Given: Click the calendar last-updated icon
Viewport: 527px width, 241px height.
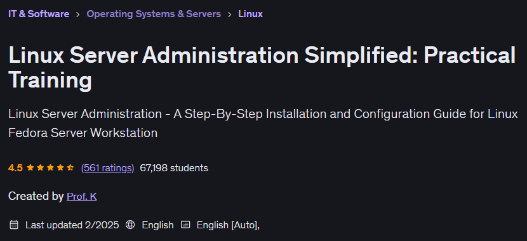Looking at the screenshot, I should coord(14,225).
